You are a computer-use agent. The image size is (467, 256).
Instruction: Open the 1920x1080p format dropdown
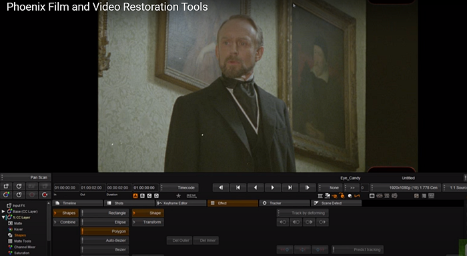pyautogui.click(x=406, y=187)
